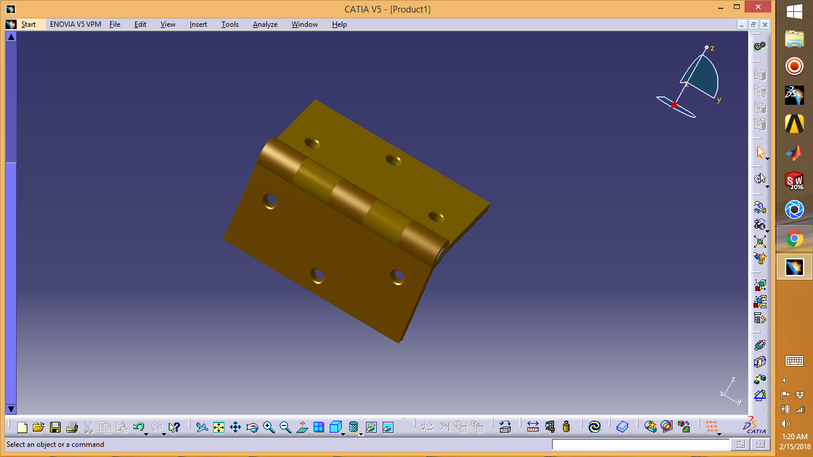This screenshot has width=813, height=457.
Task: Open MATLAB from the taskbar
Action: 794,152
